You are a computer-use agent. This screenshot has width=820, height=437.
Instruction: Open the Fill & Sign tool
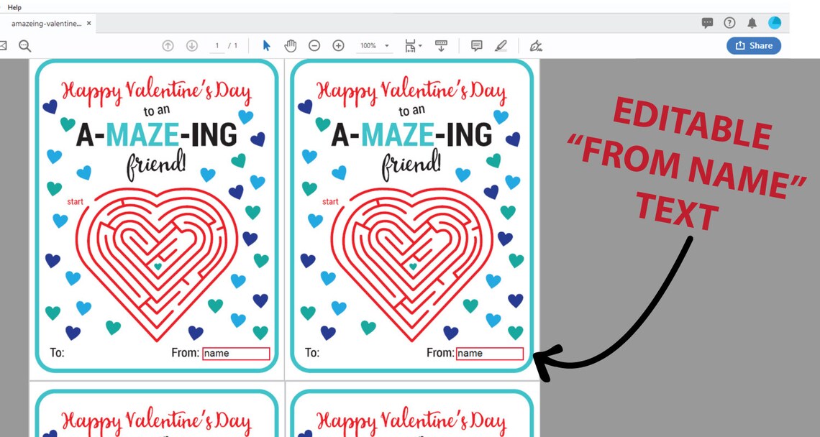(536, 45)
